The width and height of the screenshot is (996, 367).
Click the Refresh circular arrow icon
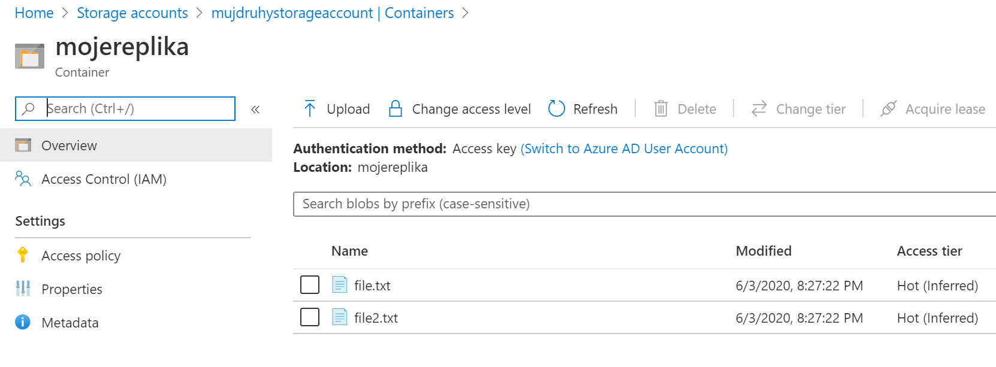pos(557,109)
